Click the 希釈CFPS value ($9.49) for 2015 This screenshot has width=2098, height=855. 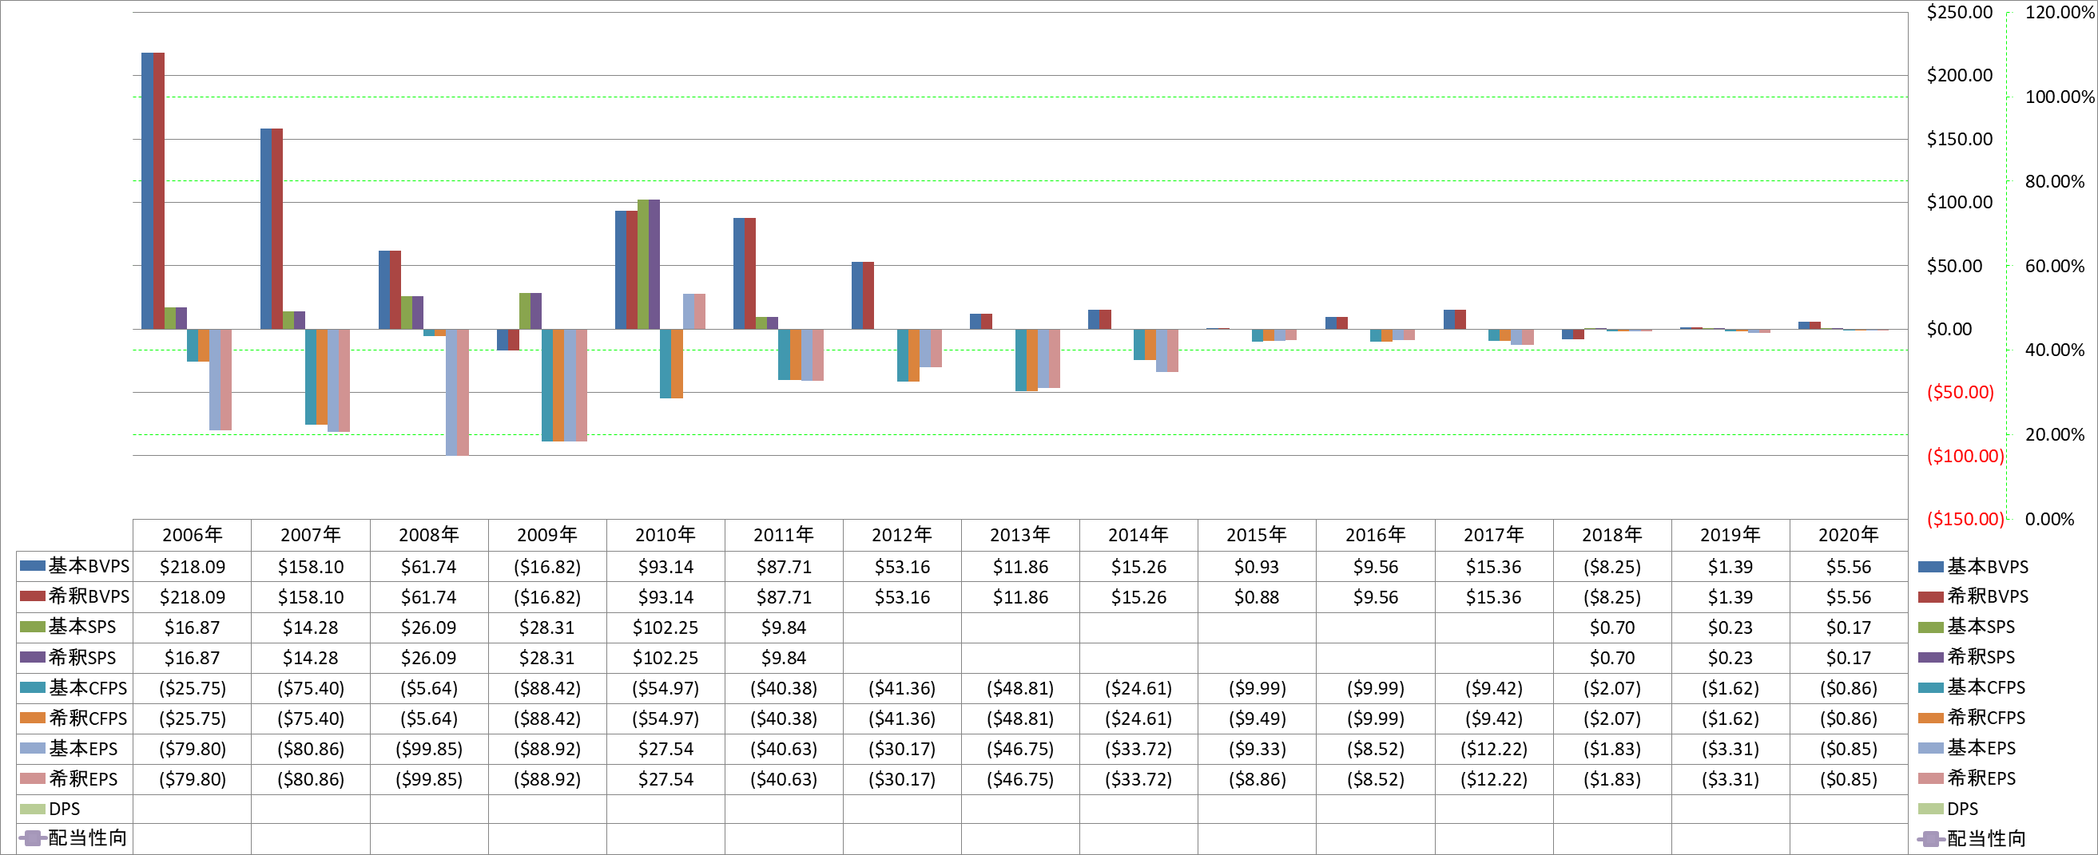[1257, 718]
